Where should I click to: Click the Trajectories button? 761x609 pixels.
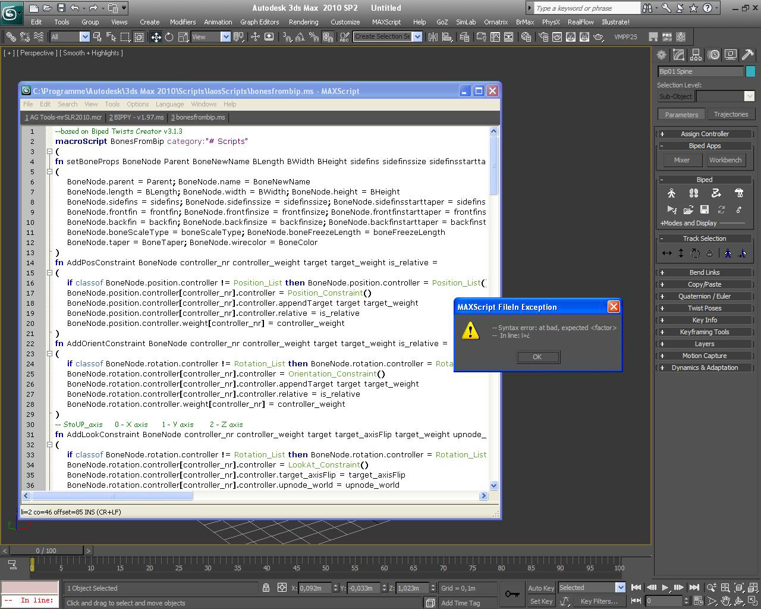click(x=731, y=114)
